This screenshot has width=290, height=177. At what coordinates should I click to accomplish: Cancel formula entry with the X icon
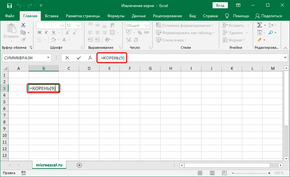tap(67, 58)
